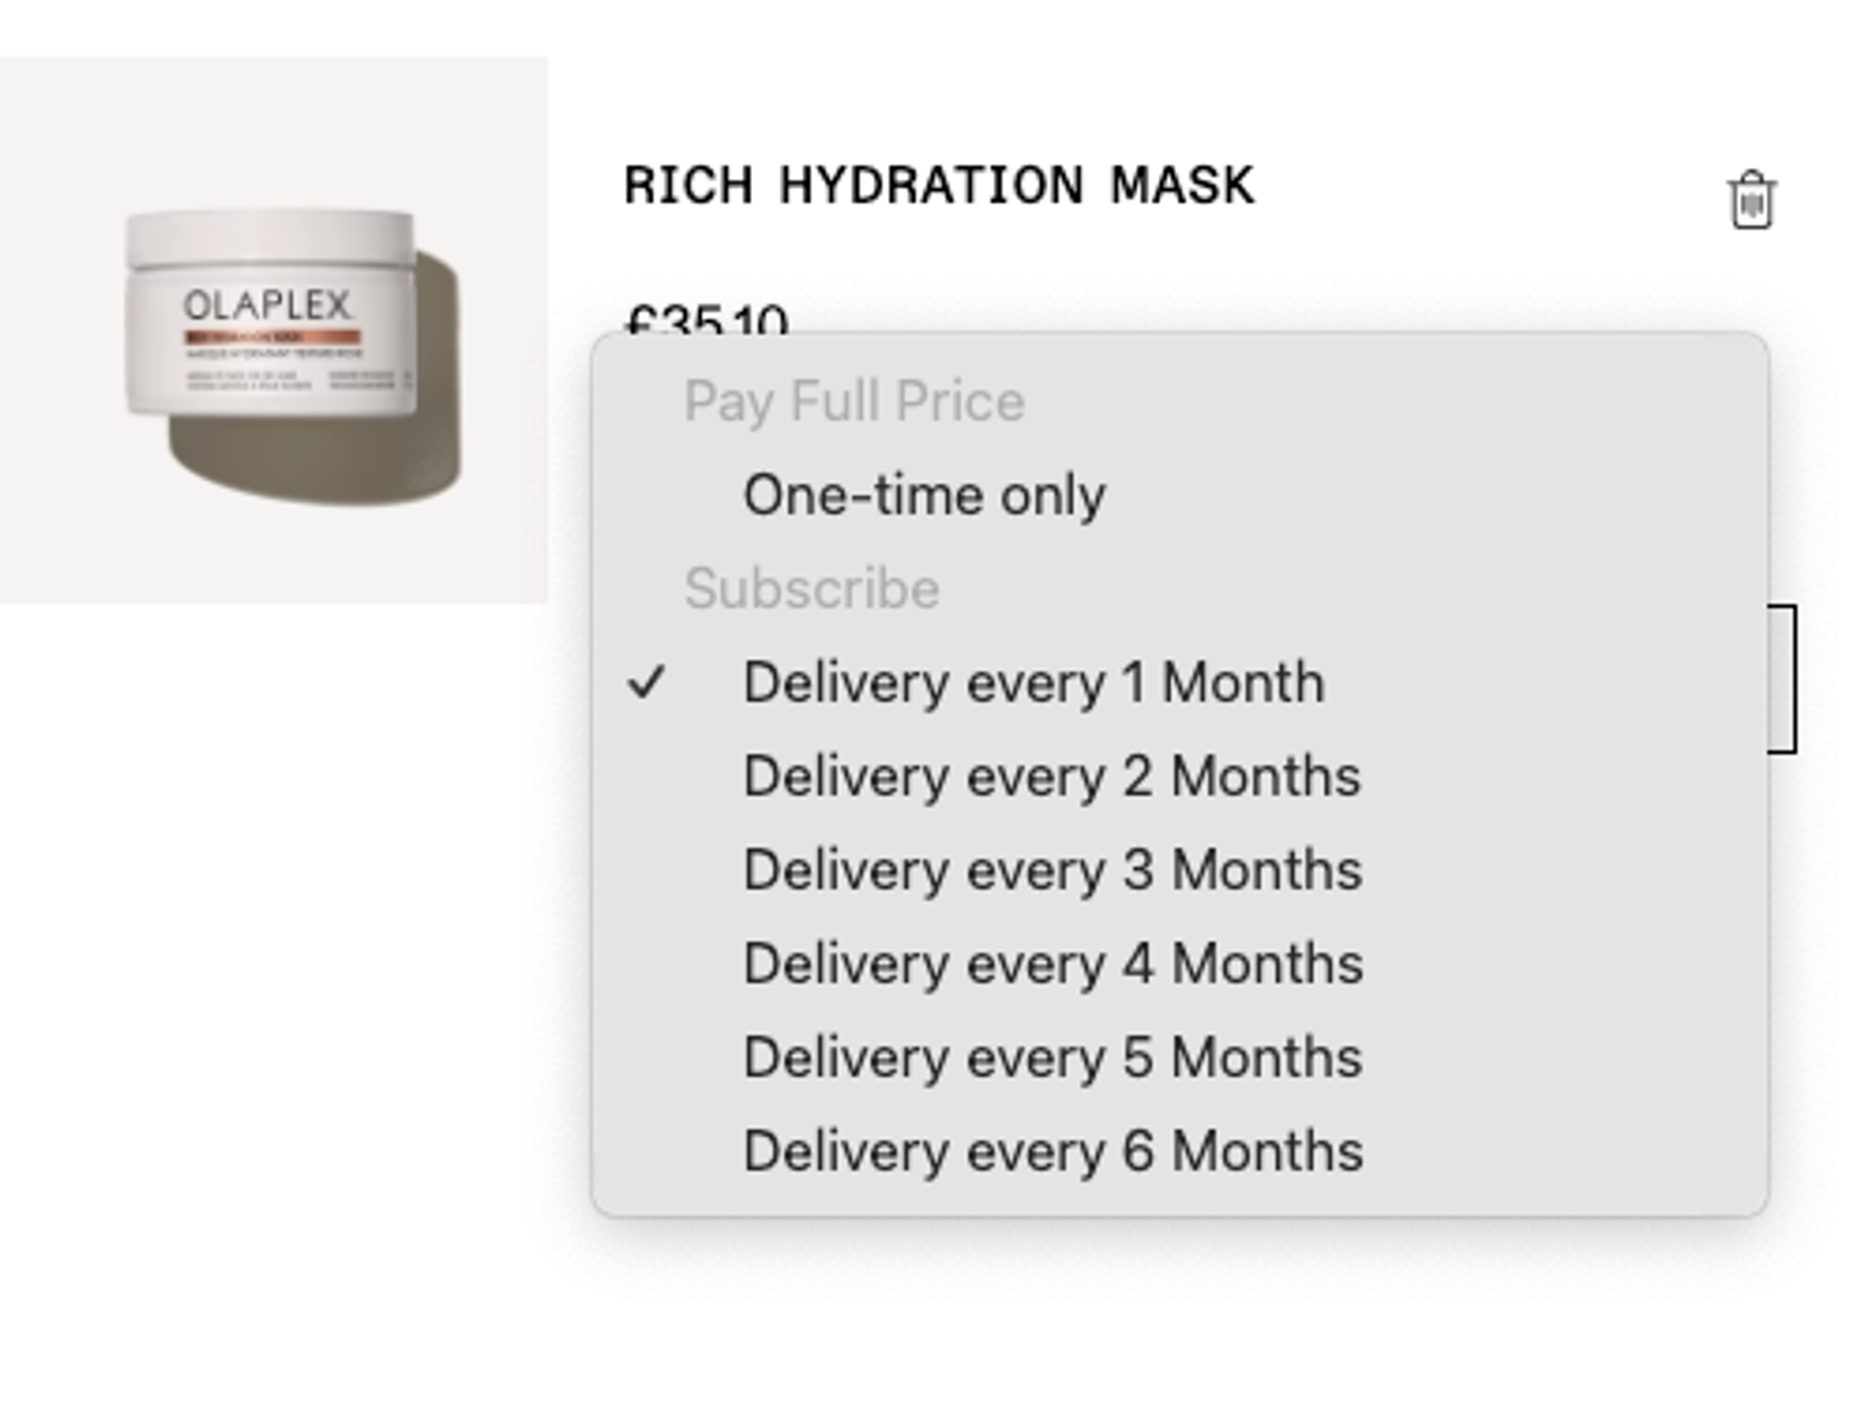Keep the monthly delivery subscription selected
This screenshot has width=1853, height=1421.
coord(1035,682)
